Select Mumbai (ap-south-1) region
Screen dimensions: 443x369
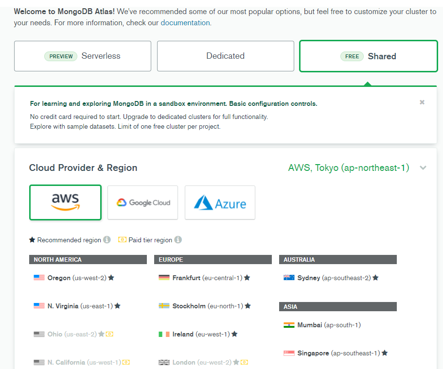tap(322, 325)
